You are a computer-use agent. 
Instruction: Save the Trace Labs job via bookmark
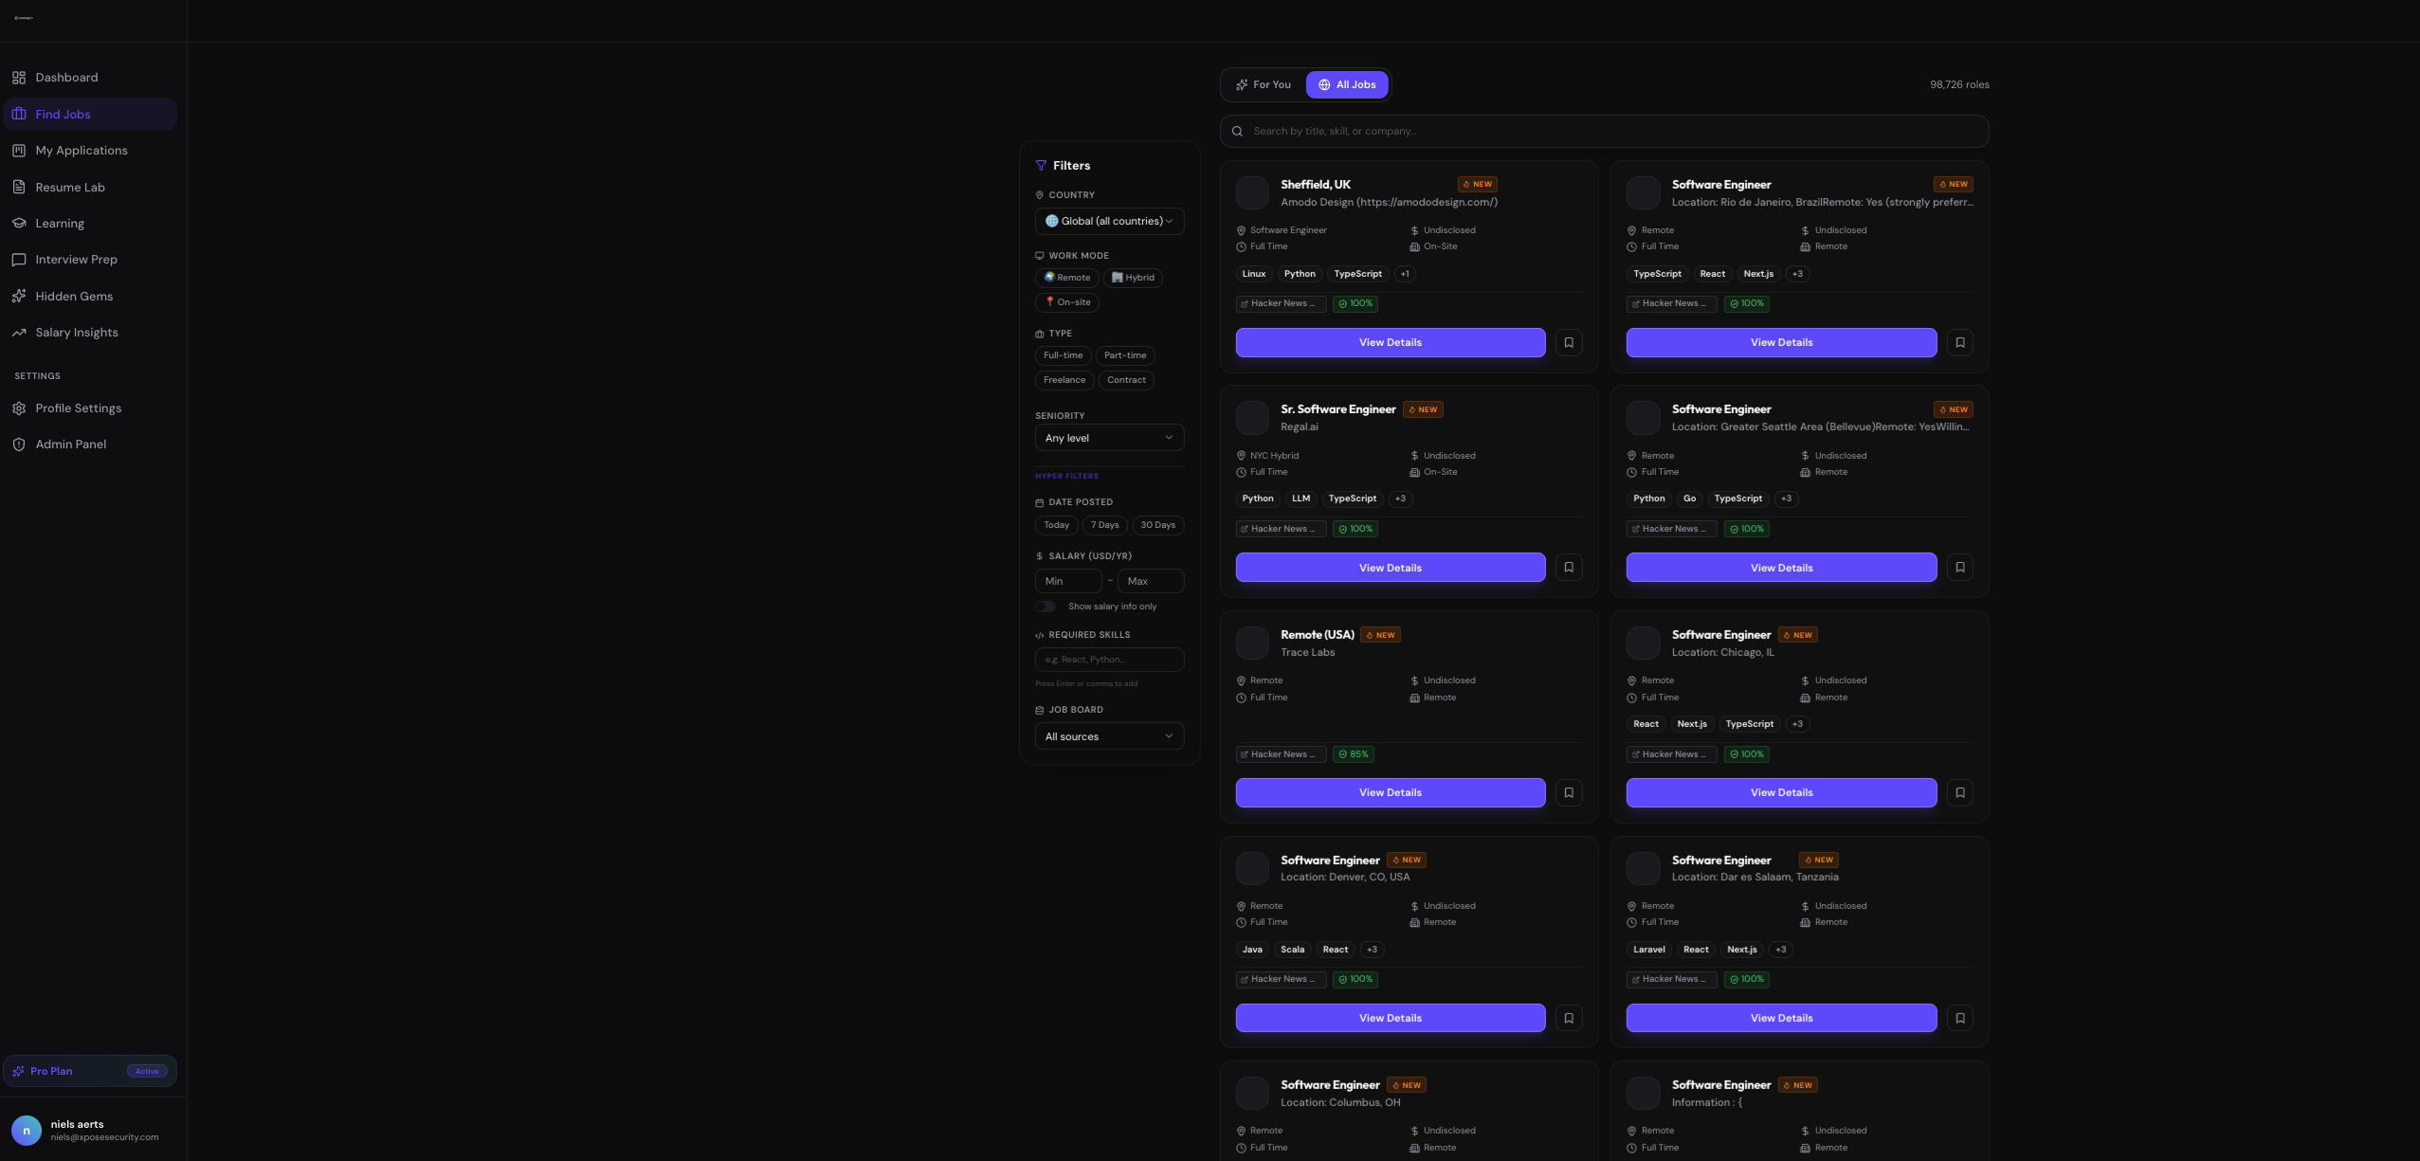pyautogui.click(x=1568, y=792)
